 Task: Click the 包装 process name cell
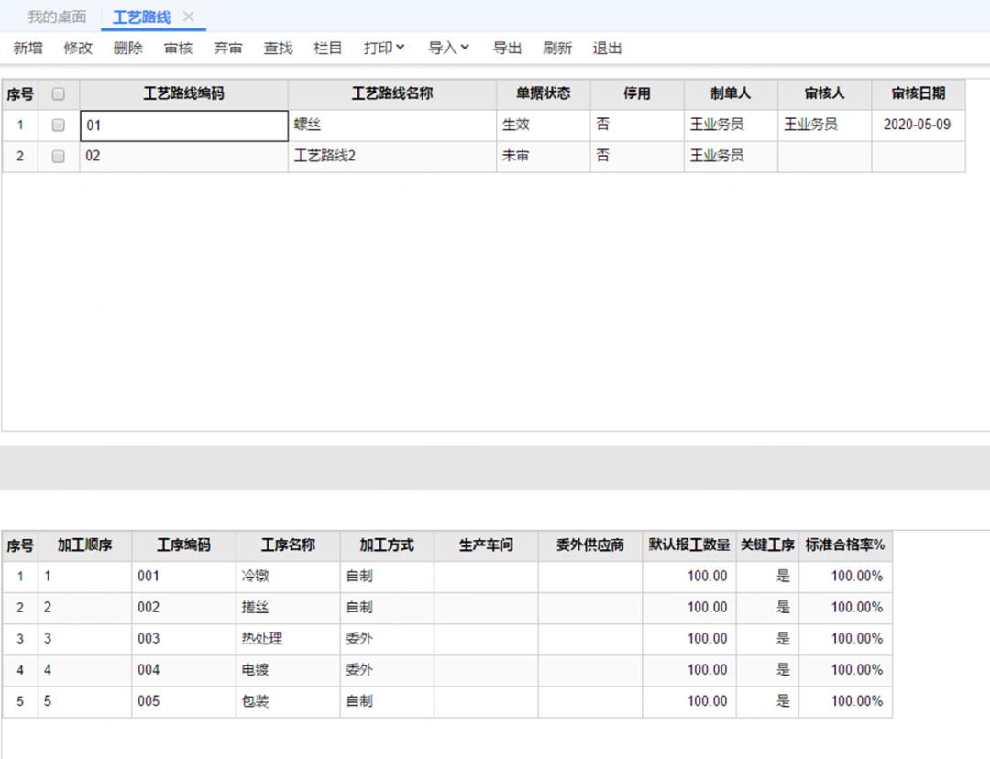[x=288, y=701]
